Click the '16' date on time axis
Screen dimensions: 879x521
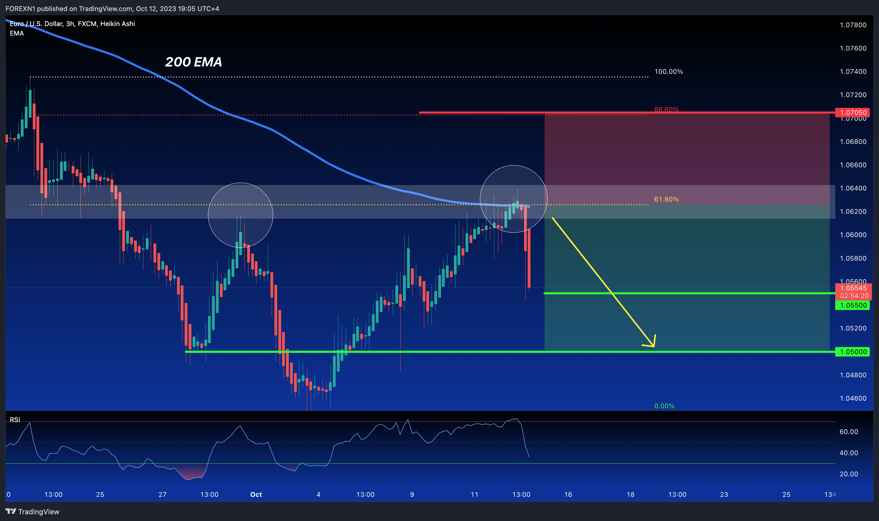pyautogui.click(x=568, y=495)
